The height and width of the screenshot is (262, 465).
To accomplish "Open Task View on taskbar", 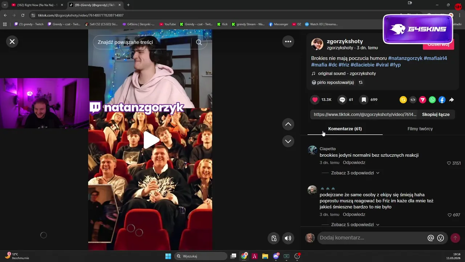I will pos(234,256).
